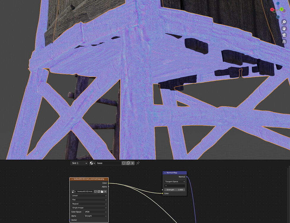This screenshot has width=290, height=223.
Task: Click the Normal Map Color input socket
Action: click(x=163, y=193)
